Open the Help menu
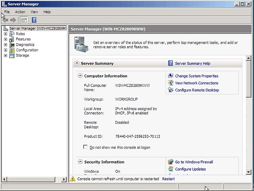254x191 pixels. [x=47, y=12]
